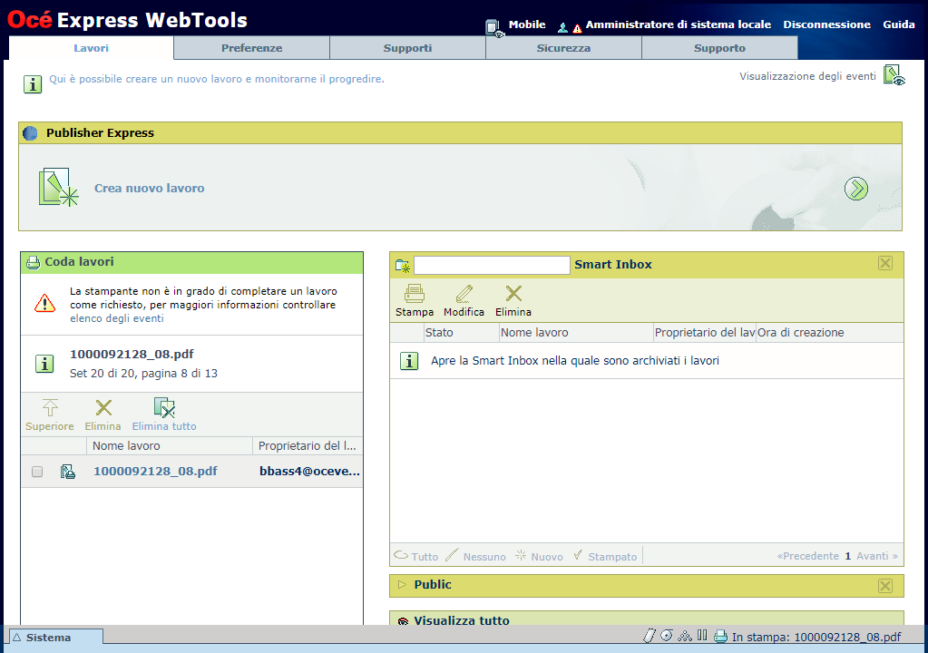Screen dimensions: 928x653
Task: Switch to the Lavori tab
Action: pyautogui.click(x=91, y=48)
